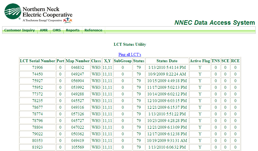The height and width of the screenshot is (151, 258).
Task: Open the OMS menu
Action: pyautogui.click(x=57, y=30)
